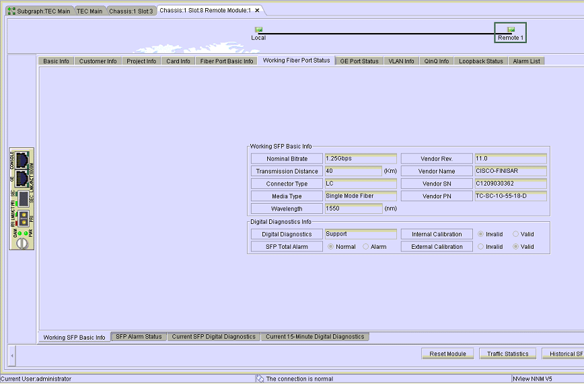
Task: Click the Remote 1 device icon
Action: click(x=511, y=30)
